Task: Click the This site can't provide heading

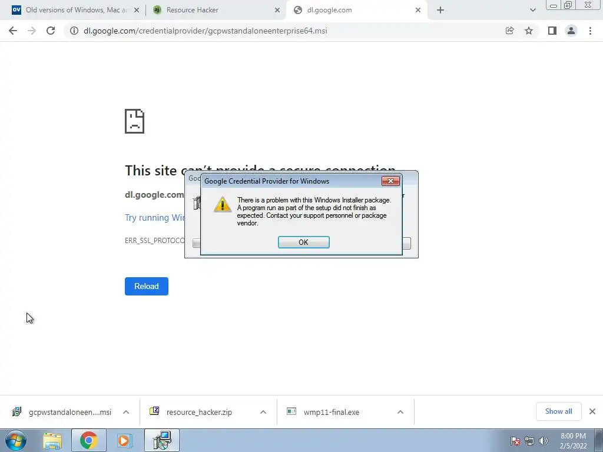Action: pyautogui.click(x=260, y=170)
